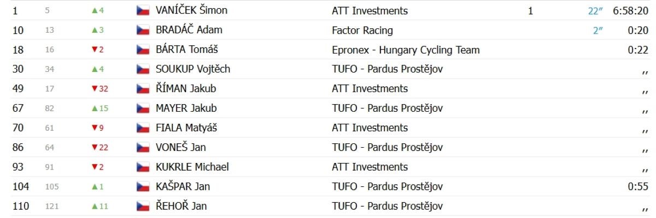Click the flag icon beside FIALA Matyáš
The height and width of the screenshot is (218, 656).
tap(143, 128)
